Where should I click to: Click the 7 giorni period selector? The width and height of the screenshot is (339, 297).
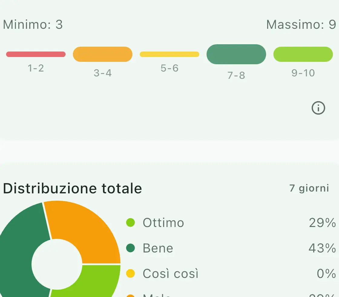coord(309,188)
